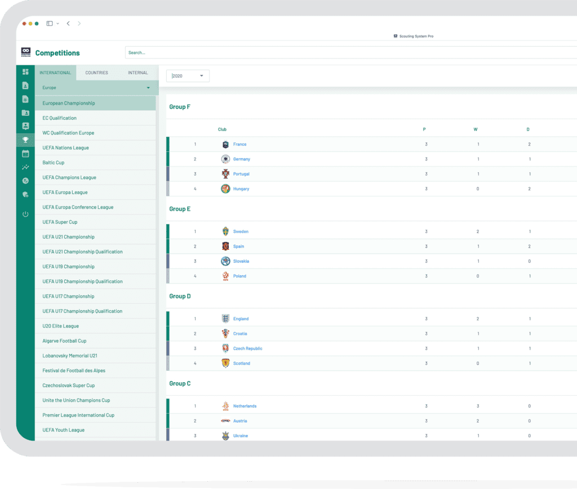
Task: Open the players folder icon in sidebar
Action: 25,113
